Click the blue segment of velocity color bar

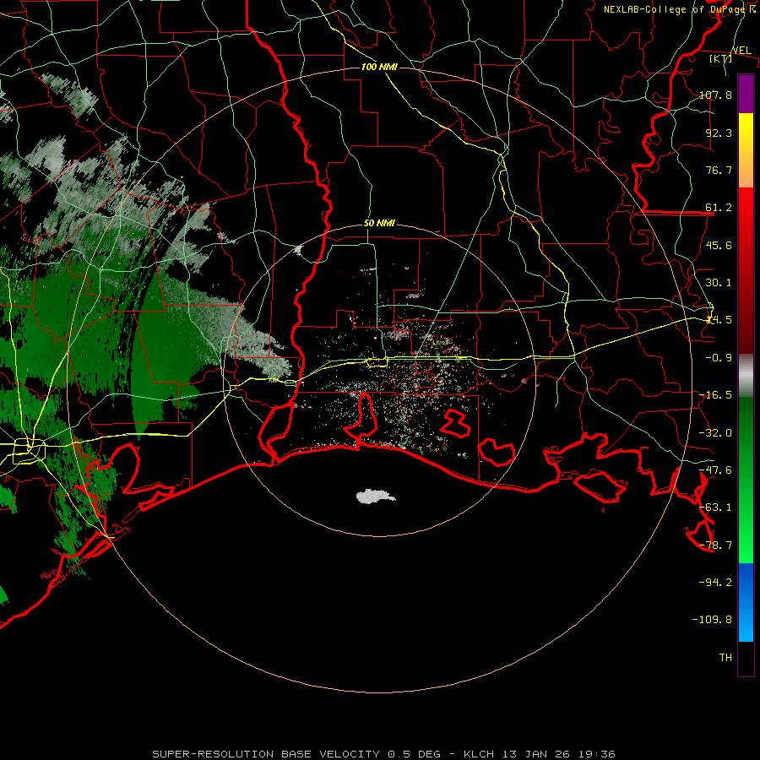(x=746, y=602)
